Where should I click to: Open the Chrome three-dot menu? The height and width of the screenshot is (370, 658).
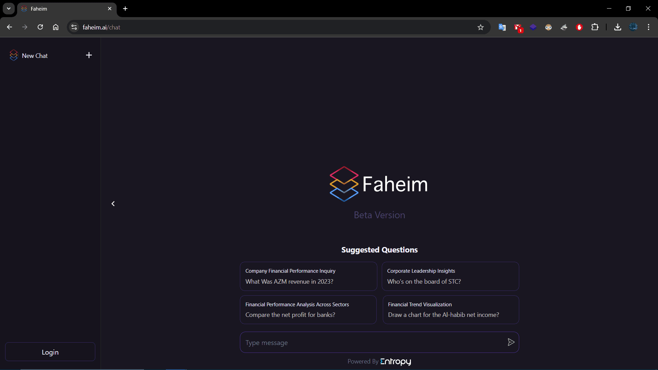point(648,27)
